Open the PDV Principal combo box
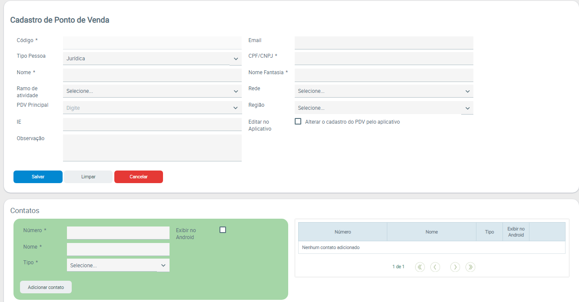Viewport: 579px width, 302px height. tap(152, 108)
